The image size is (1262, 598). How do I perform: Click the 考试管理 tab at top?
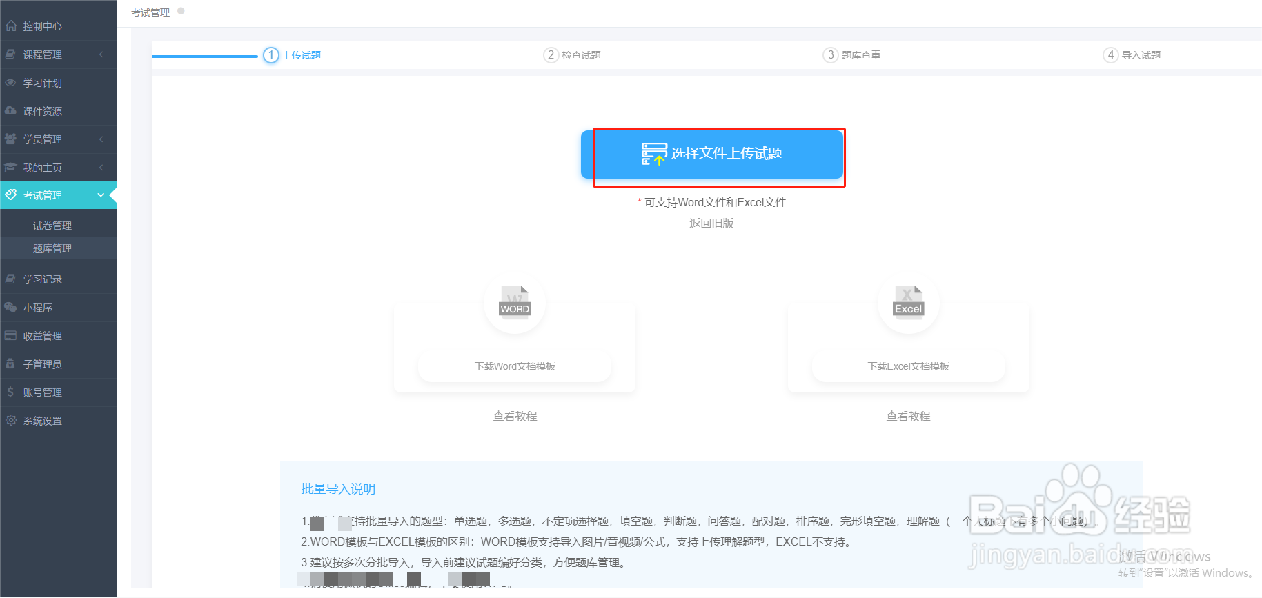point(150,12)
